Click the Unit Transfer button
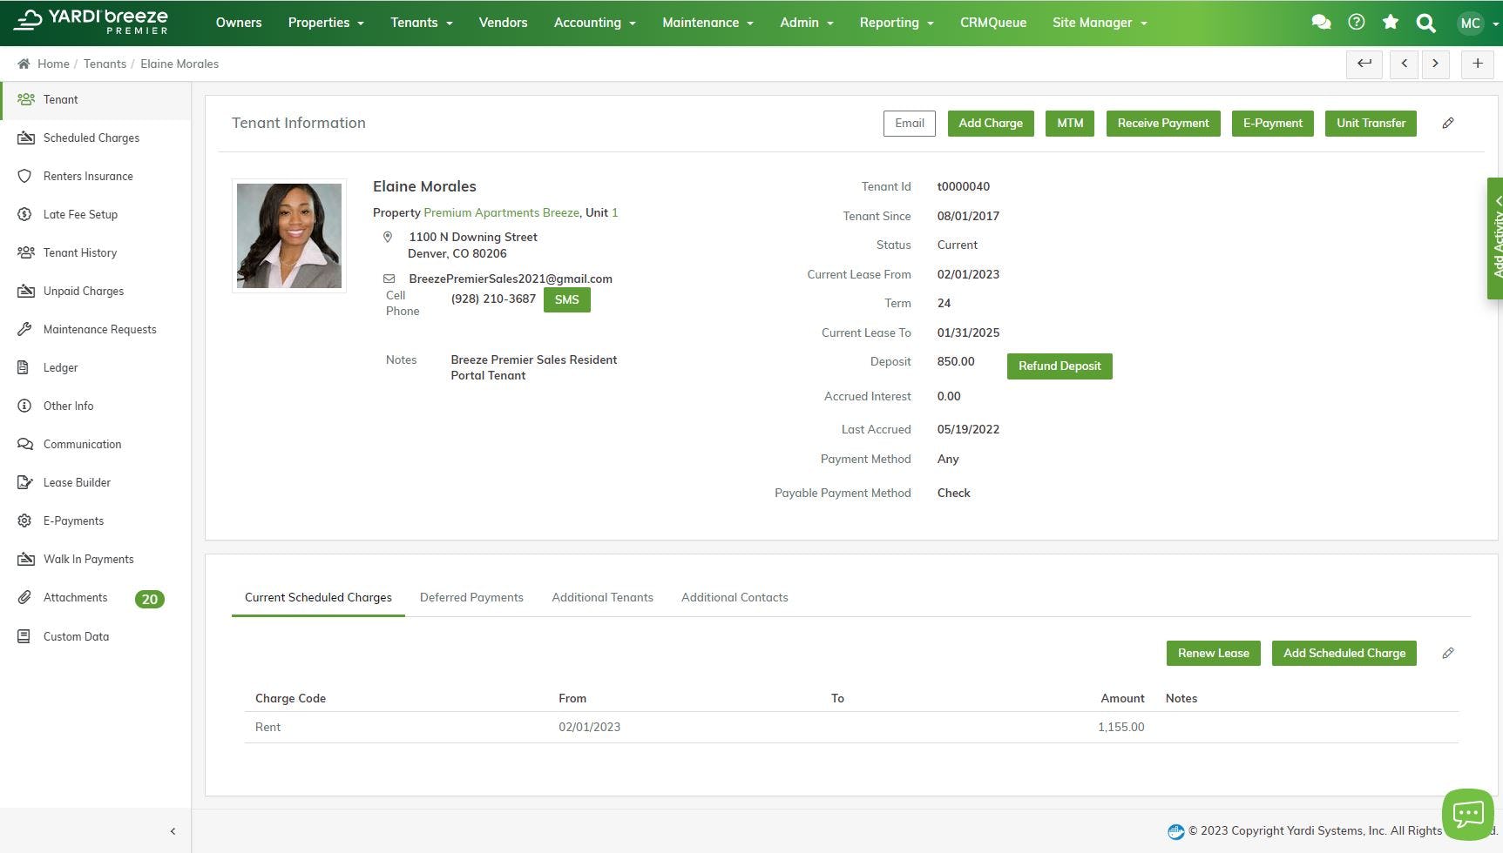 pos(1371,123)
